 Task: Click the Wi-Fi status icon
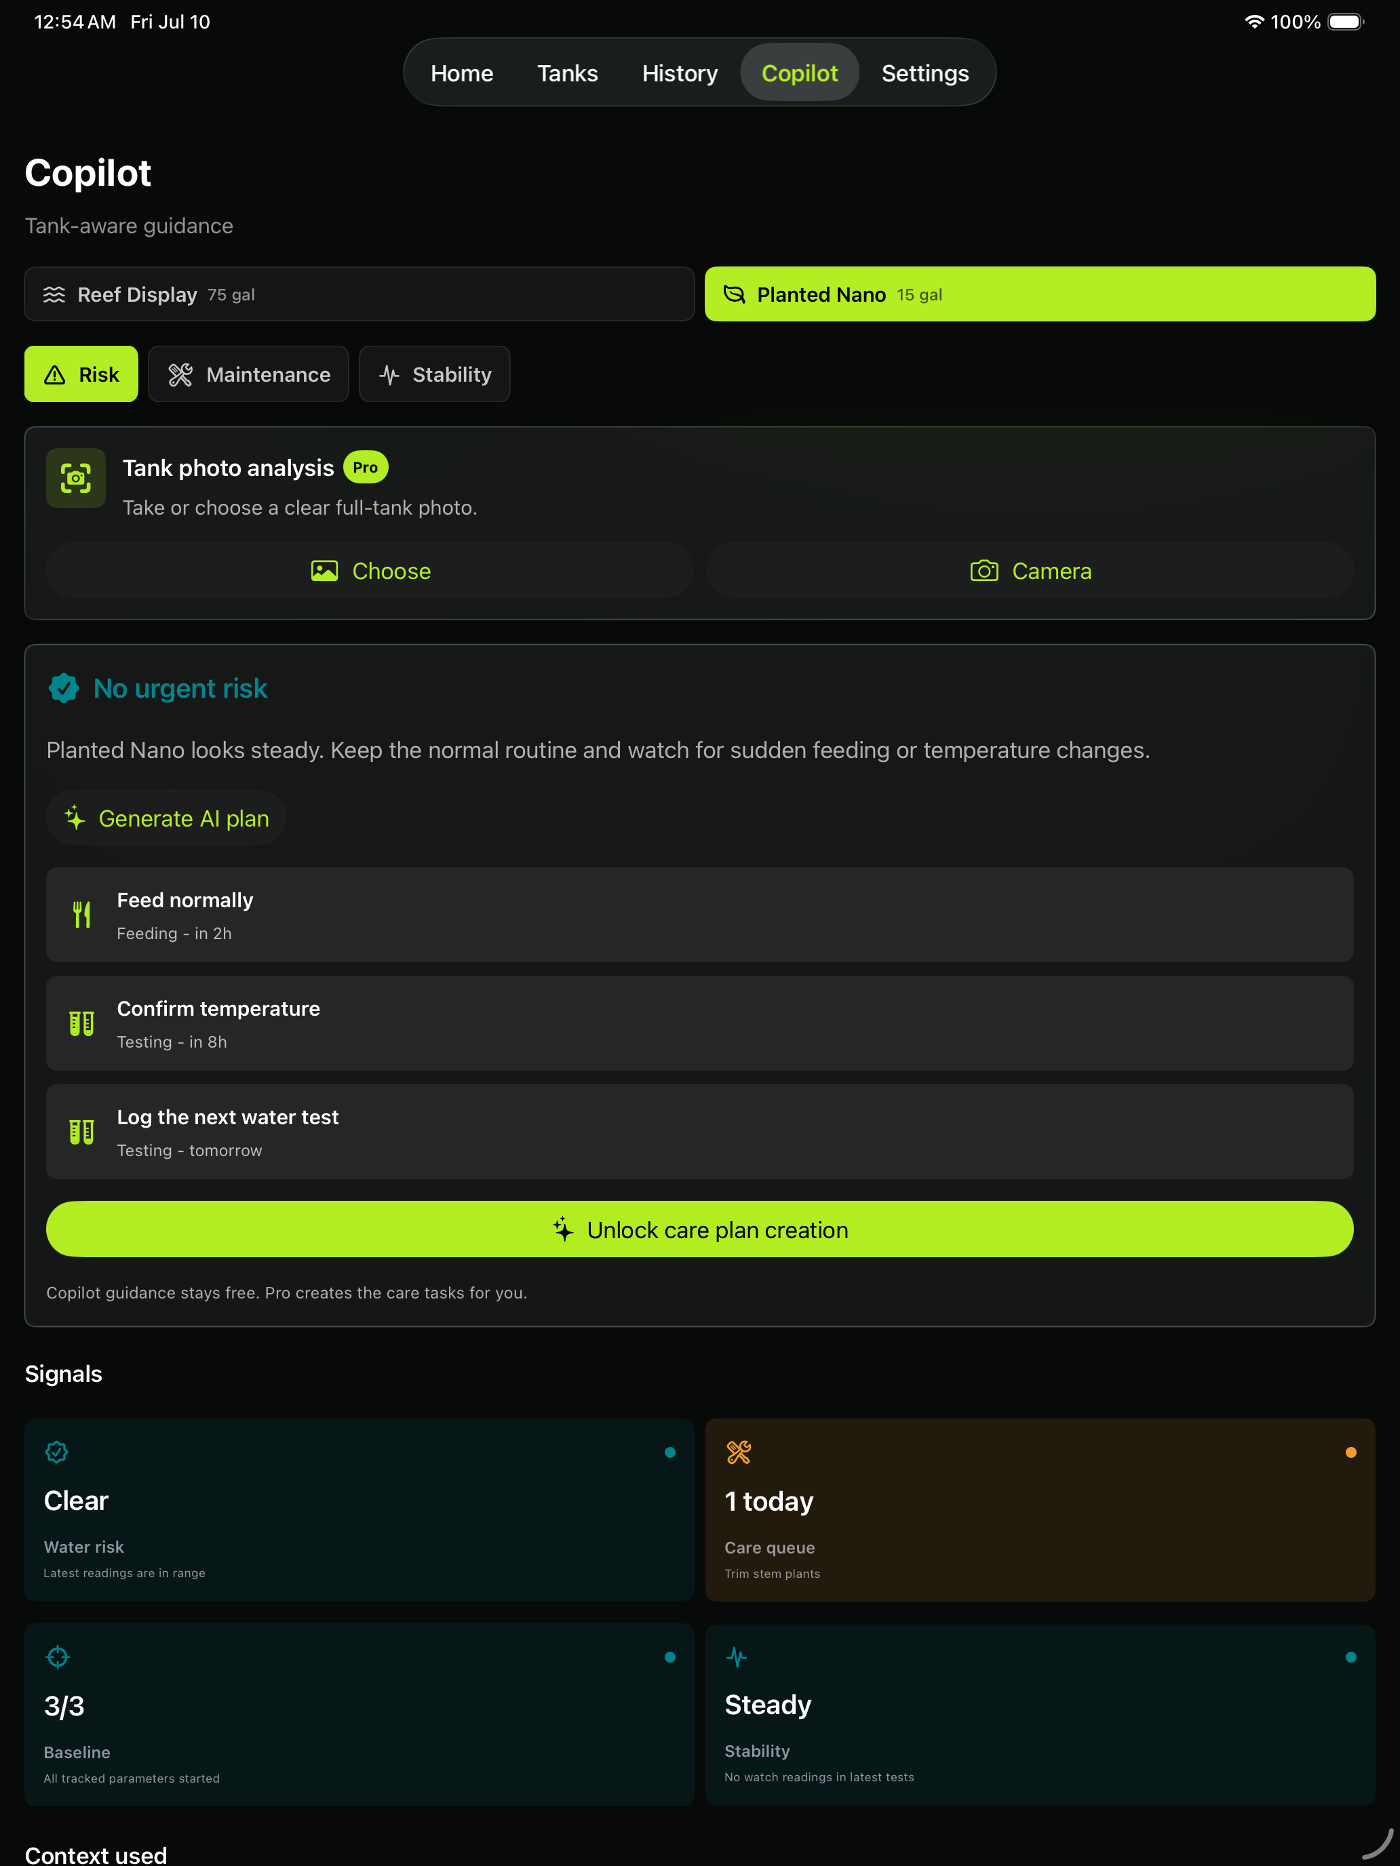(x=1254, y=22)
